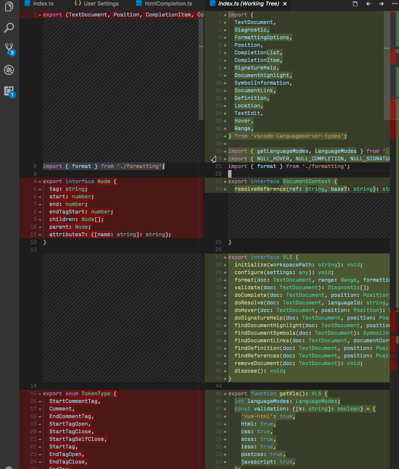Click 'parent: Node;' on left line 10
This screenshot has height=469, width=399.
click(x=70, y=227)
